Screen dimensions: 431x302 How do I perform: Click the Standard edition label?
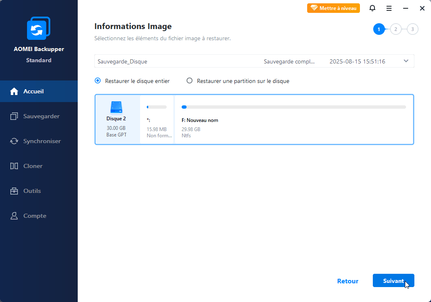(x=39, y=60)
